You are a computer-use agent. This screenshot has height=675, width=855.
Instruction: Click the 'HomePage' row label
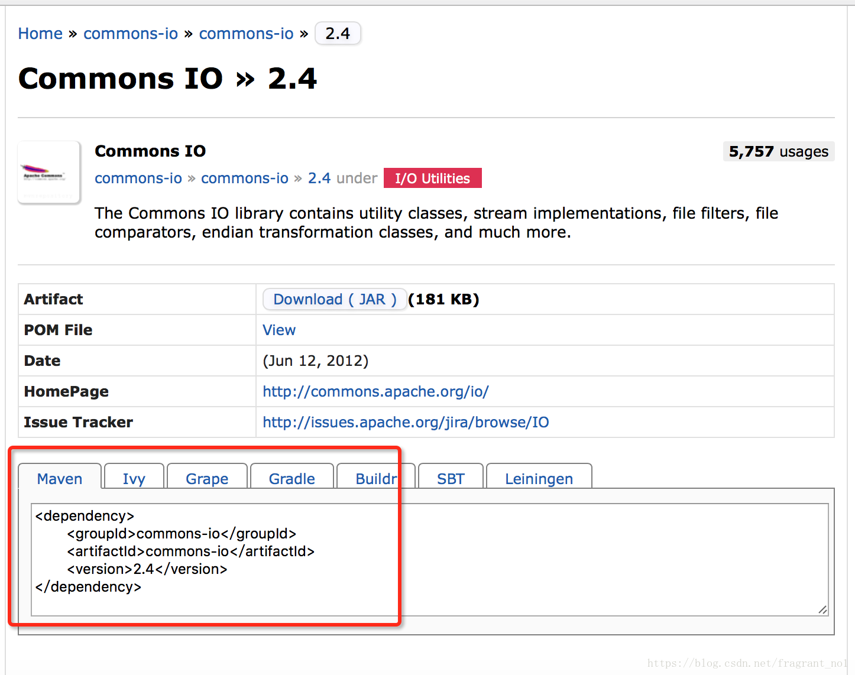(66, 391)
